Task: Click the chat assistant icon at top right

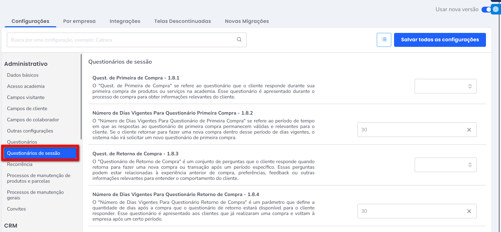Action: click(496, 9)
